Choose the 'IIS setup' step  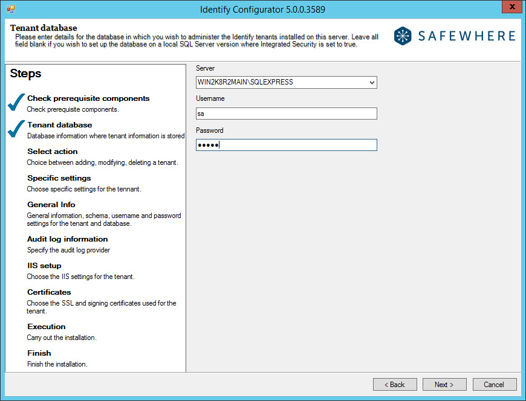(44, 266)
